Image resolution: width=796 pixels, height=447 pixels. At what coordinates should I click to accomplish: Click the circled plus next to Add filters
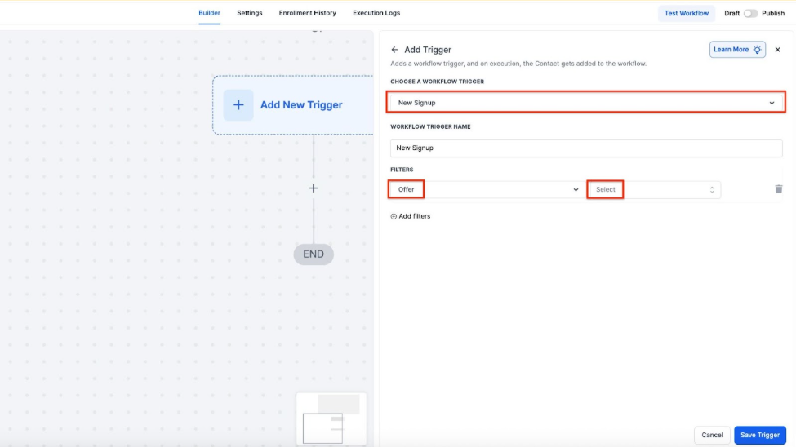(394, 216)
